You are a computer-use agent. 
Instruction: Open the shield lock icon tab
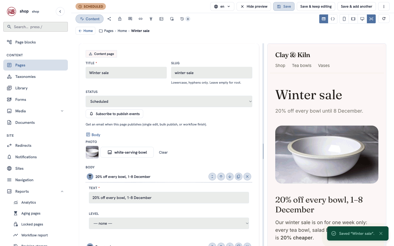[x=172, y=19]
